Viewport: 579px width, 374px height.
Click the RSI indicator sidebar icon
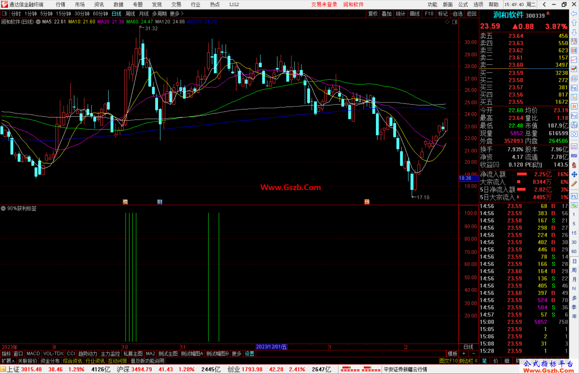click(x=574, y=156)
